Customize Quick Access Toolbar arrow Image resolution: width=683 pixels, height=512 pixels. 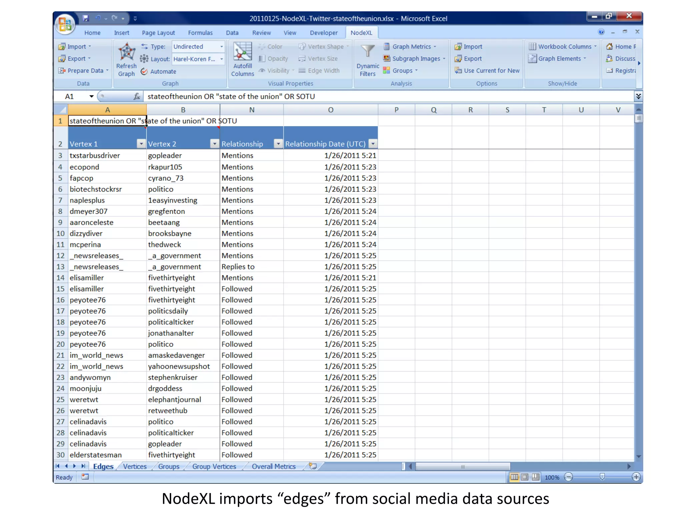pos(135,18)
